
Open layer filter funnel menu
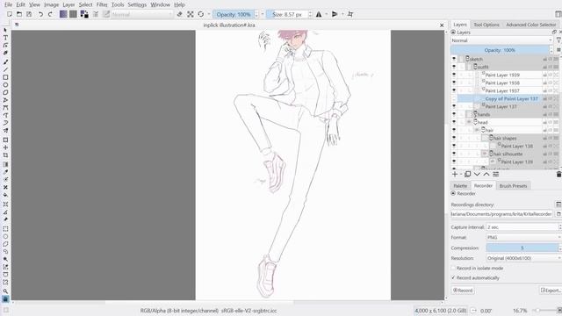(x=558, y=40)
